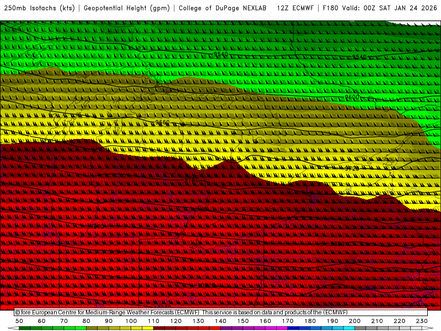Click the 80 label on the color bar

87,321
